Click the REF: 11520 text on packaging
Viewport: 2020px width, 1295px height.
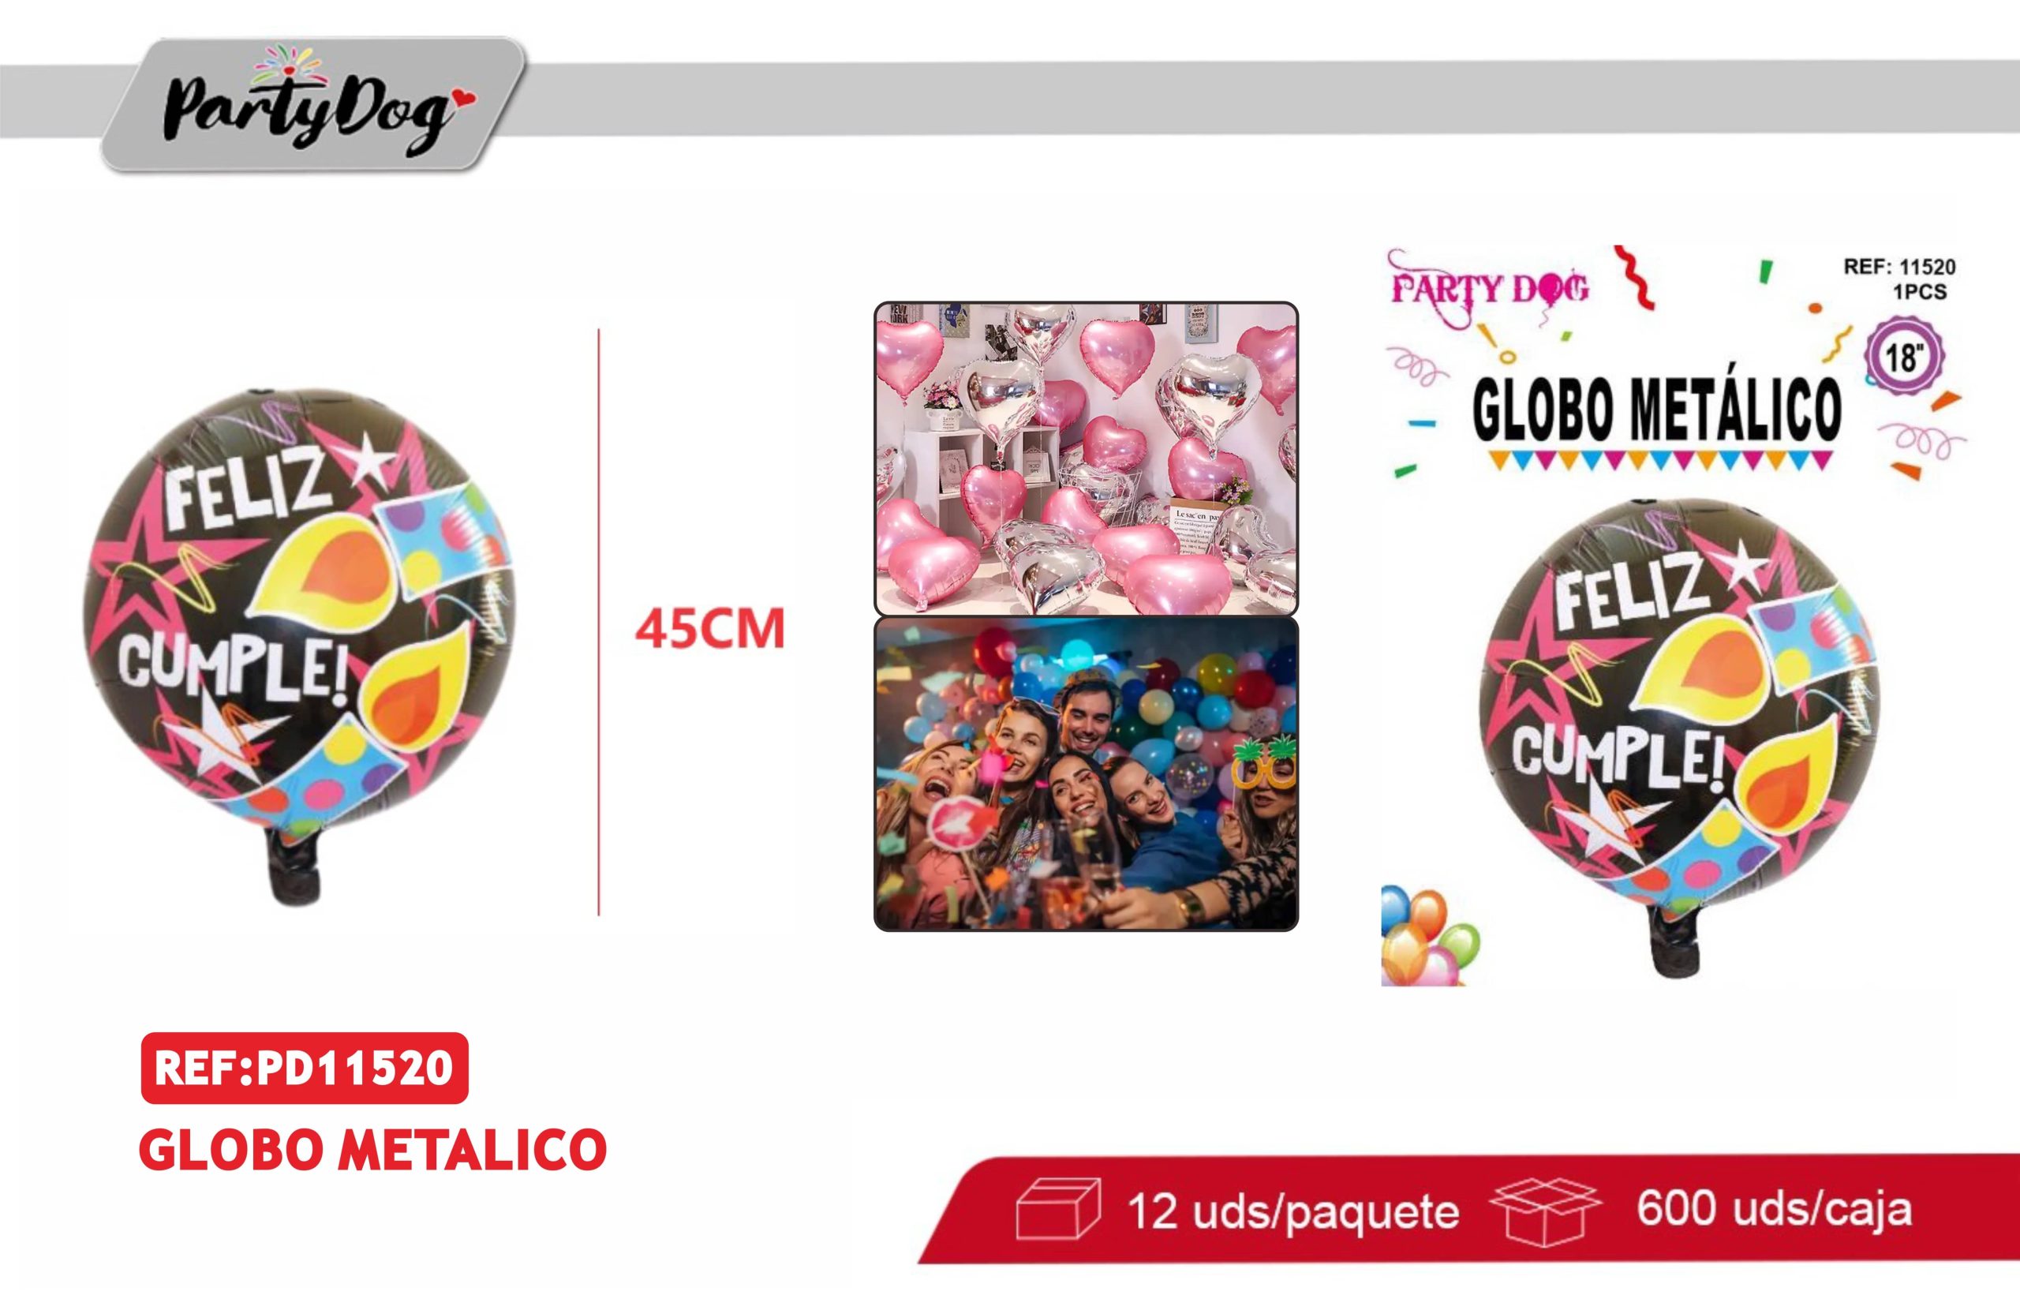(1900, 267)
